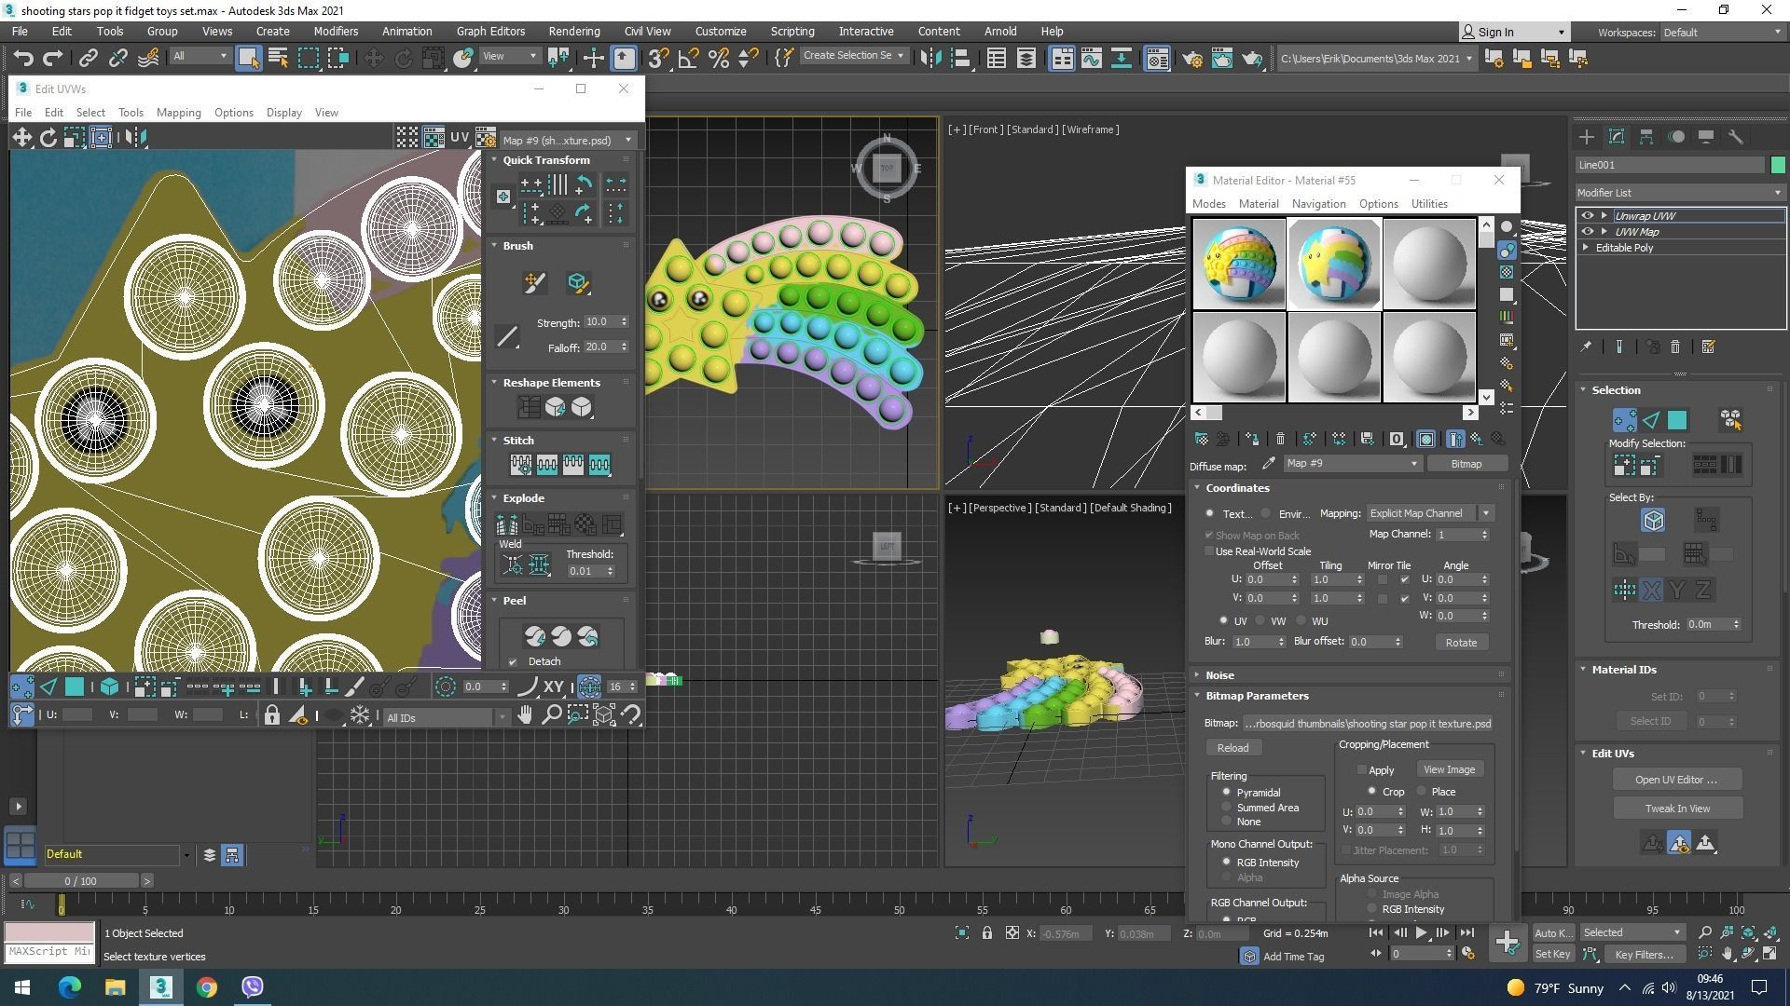Select the second material sample sphere
The image size is (1790, 1006).
[1334, 265]
